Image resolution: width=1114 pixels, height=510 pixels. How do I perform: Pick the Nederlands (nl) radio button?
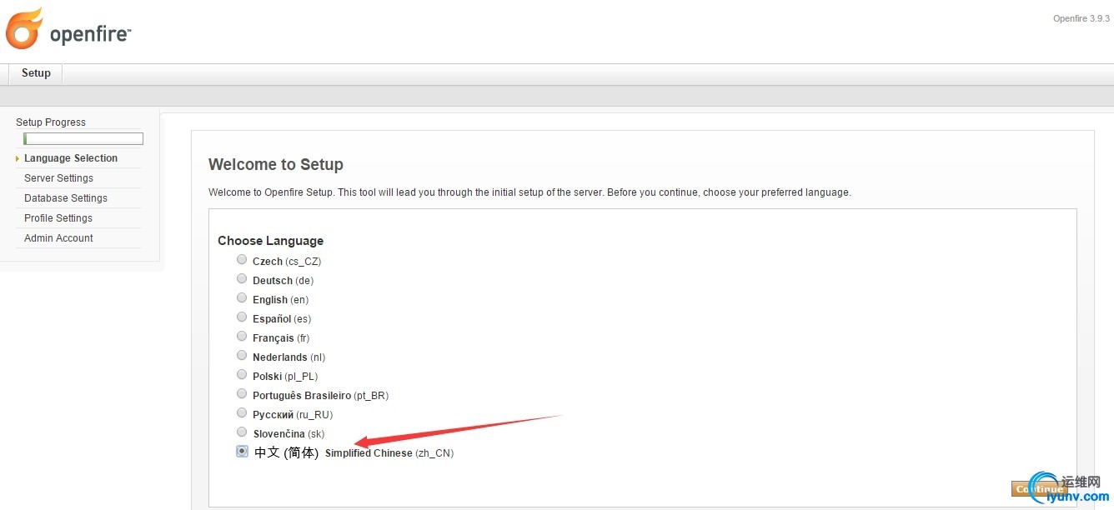[242, 356]
